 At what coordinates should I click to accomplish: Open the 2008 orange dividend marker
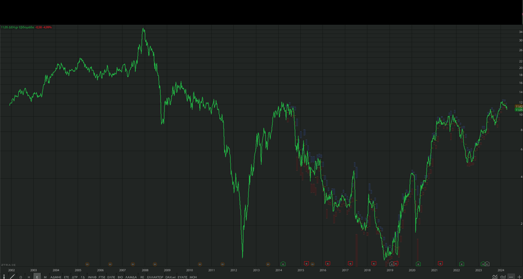(x=155, y=264)
